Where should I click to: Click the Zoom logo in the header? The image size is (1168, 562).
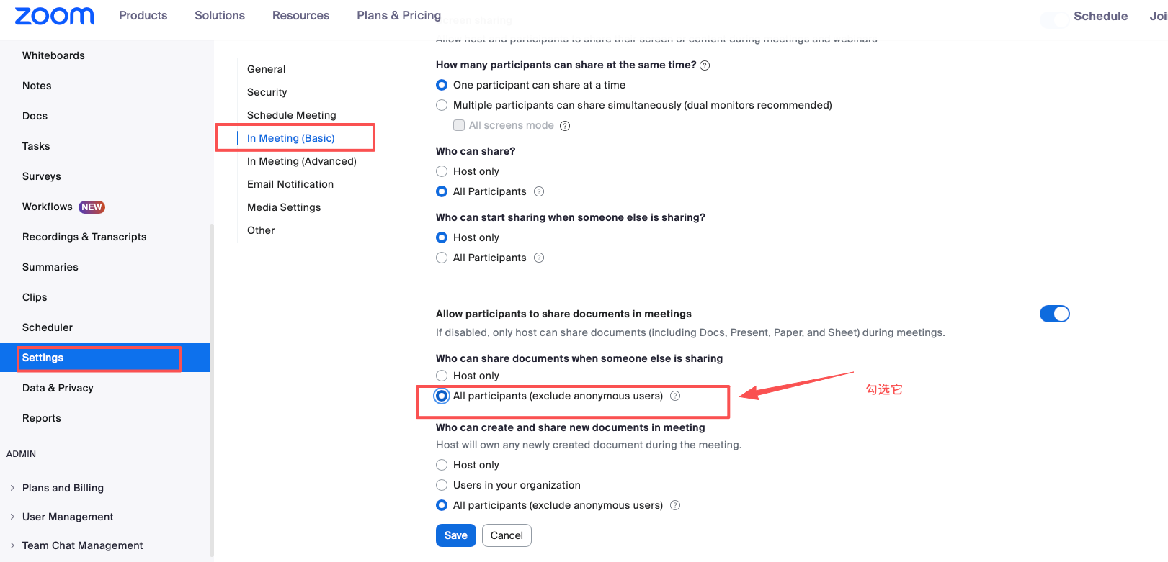coord(54,16)
